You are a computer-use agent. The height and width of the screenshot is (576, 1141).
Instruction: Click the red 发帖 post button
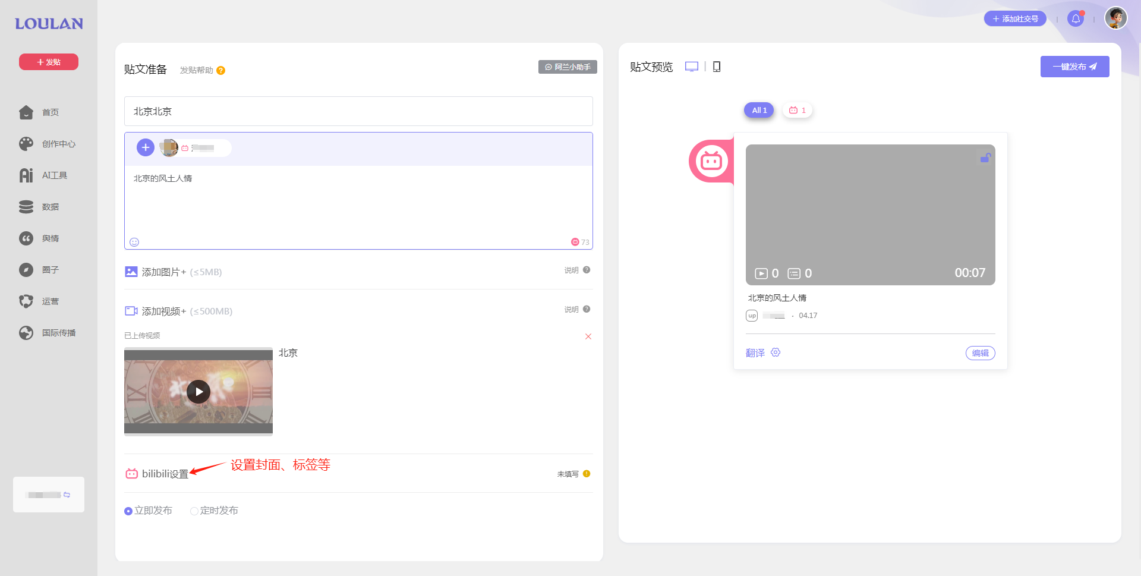(49, 62)
